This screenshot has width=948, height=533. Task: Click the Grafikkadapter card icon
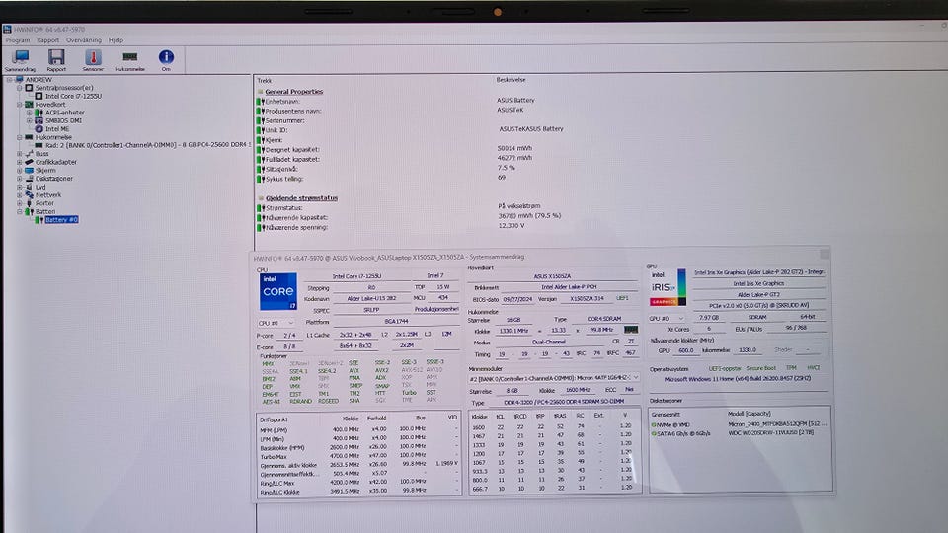[x=29, y=162]
